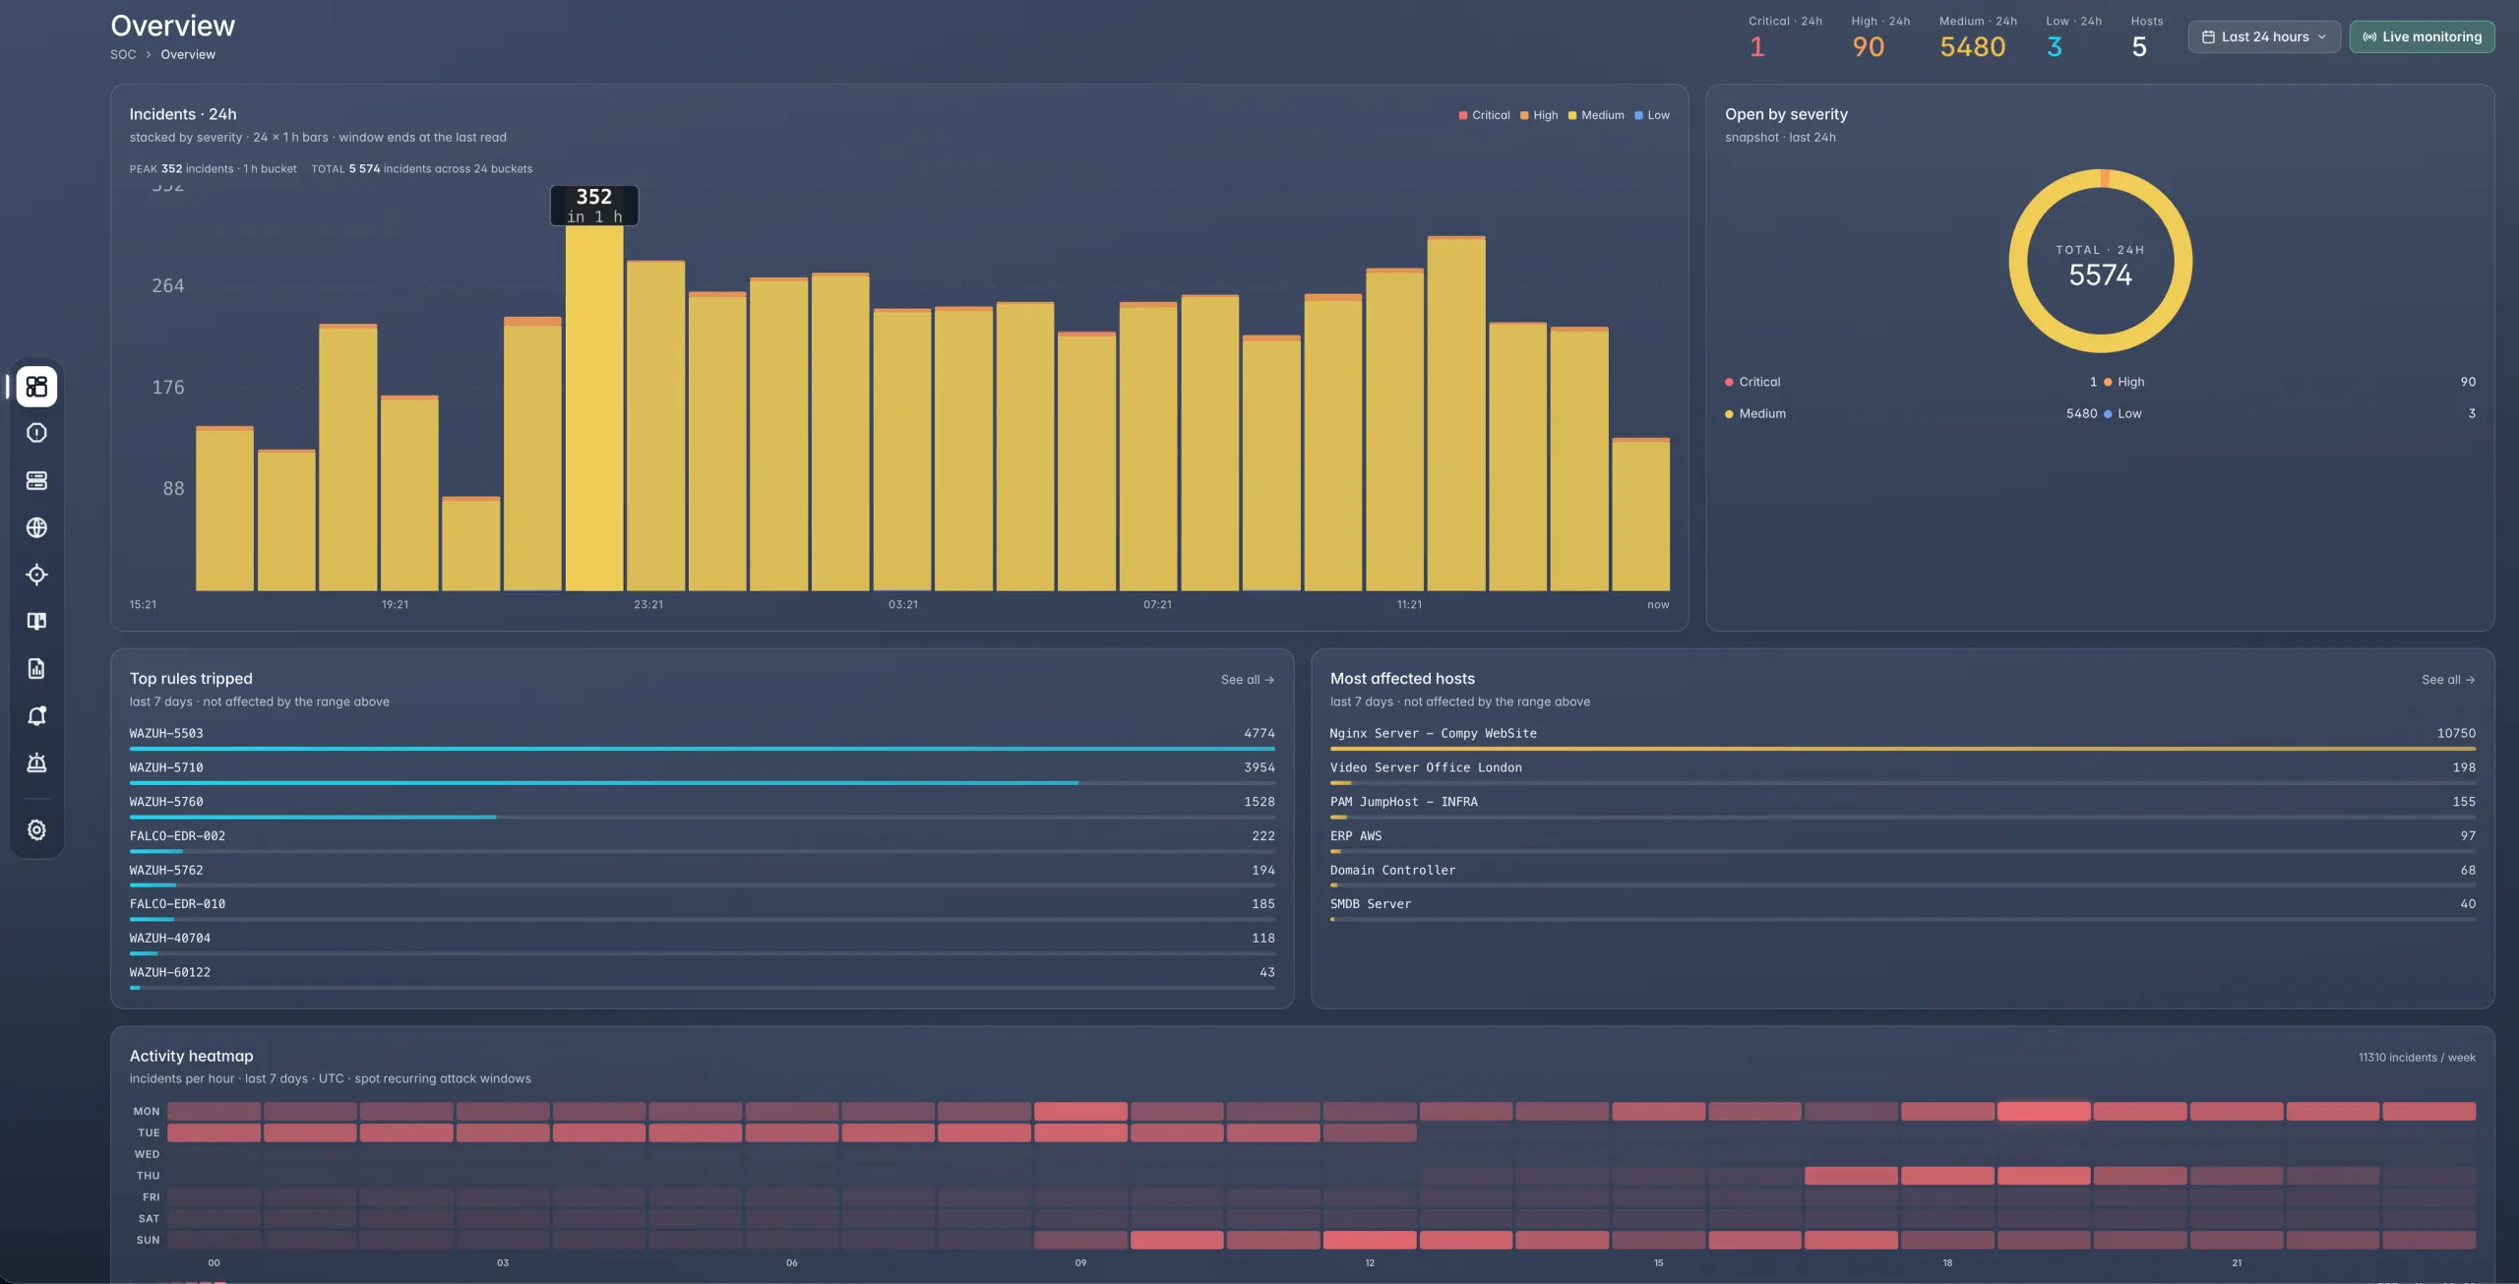Click the highlighted peak bar labeled 352
The width and height of the screenshot is (2519, 1284).
tap(594, 408)
